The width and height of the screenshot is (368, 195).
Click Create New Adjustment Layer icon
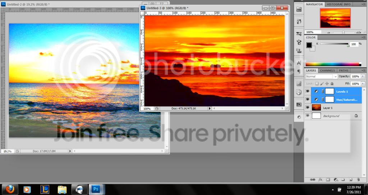336,180
